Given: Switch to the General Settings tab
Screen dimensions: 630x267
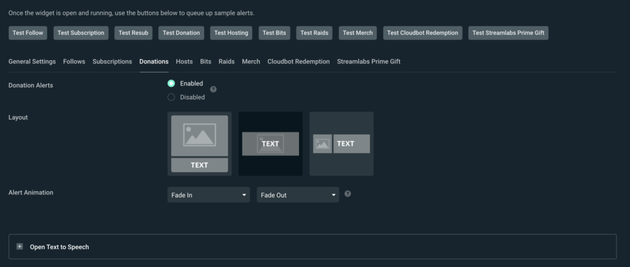Looking at the screenshot, I should 32,62.
